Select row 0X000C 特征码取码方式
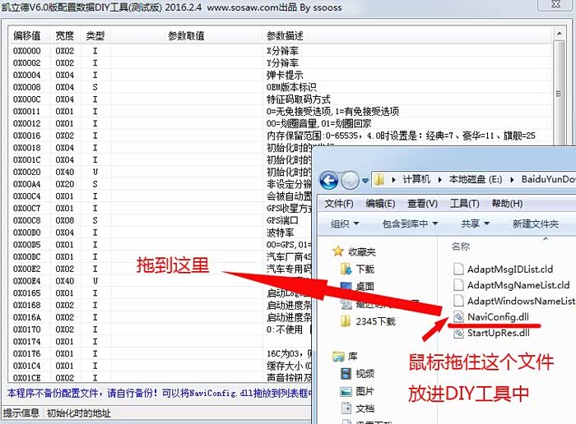The height and width of the screenshot is (424, 576). coord(280,99)
